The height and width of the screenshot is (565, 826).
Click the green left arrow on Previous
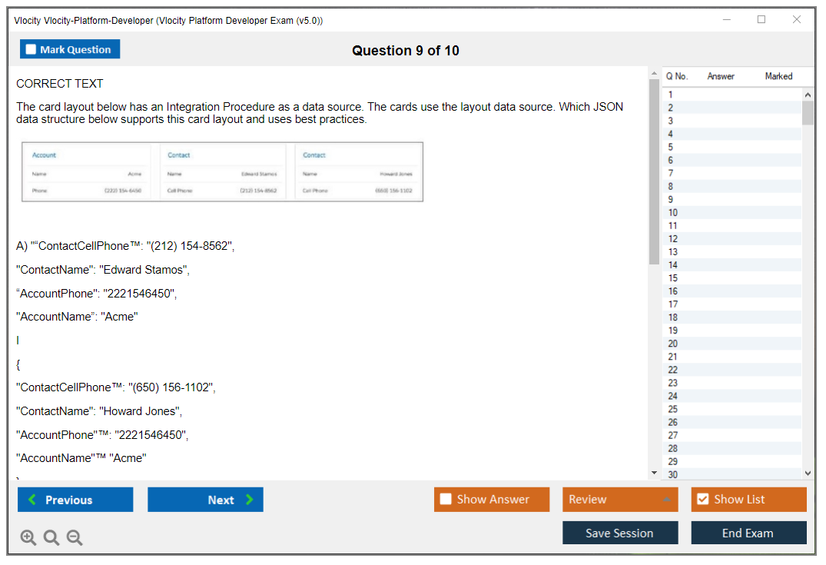(x=32, y=500)
